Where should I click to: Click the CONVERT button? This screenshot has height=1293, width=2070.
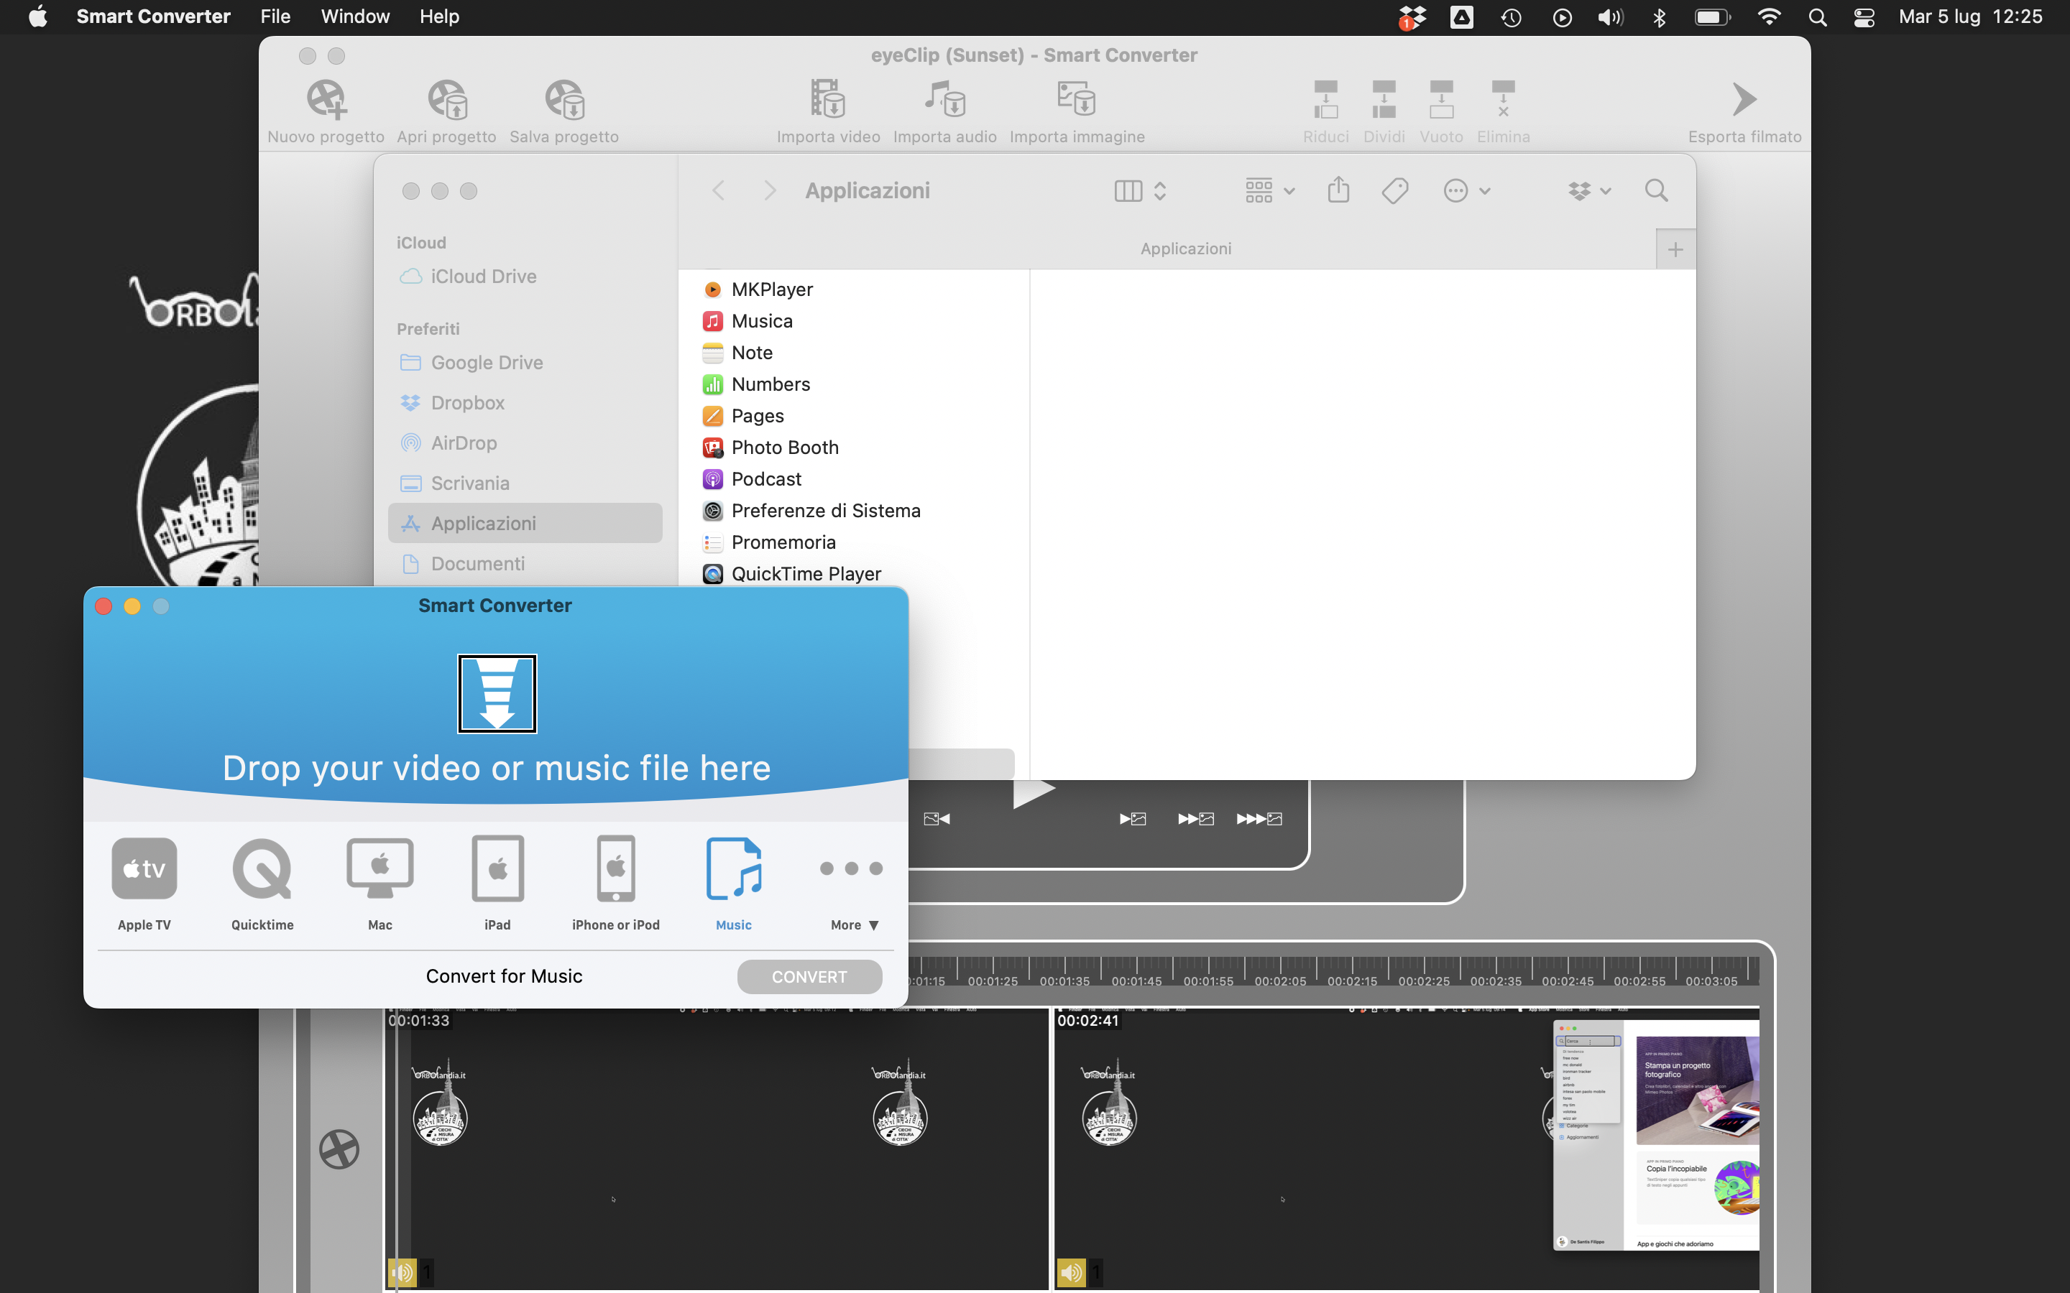pos(809,975)
